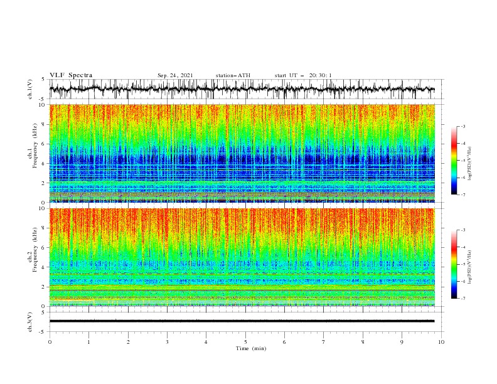Viewport: 497px width, 384px height.
Task: Click the "6" kHz tick on ch.1 frequency axis
Action: click(x=45, y=144)
